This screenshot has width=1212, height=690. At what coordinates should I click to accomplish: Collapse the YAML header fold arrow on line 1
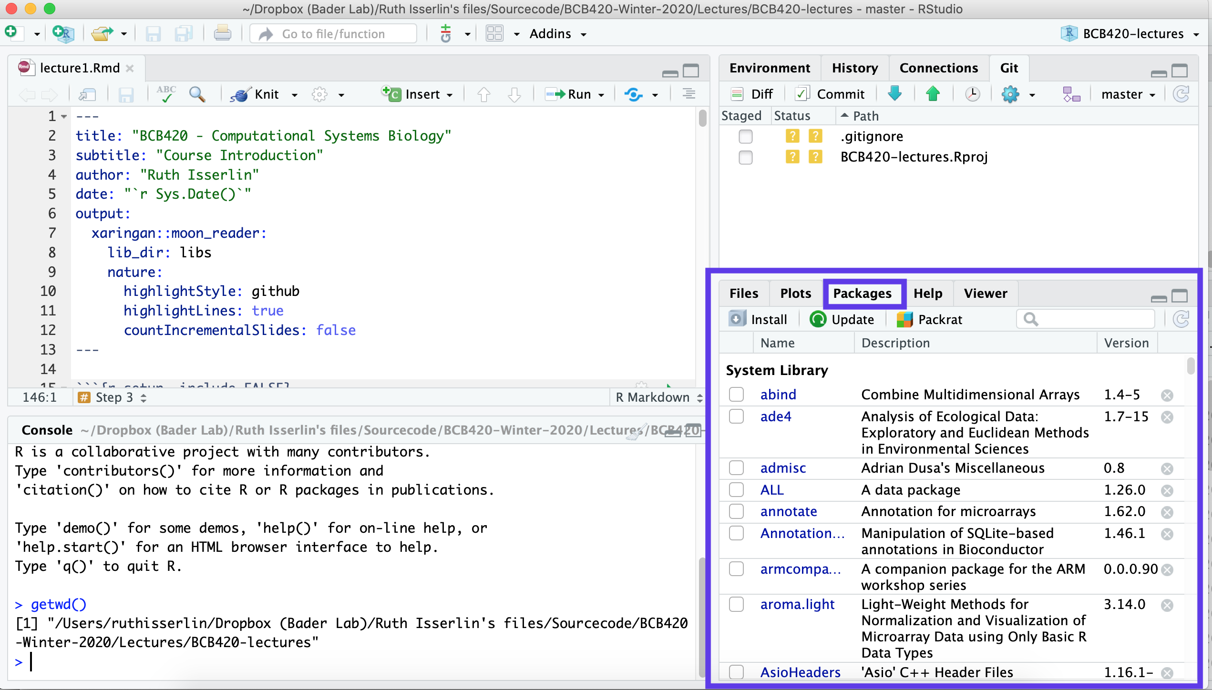(x=64, y=117)
